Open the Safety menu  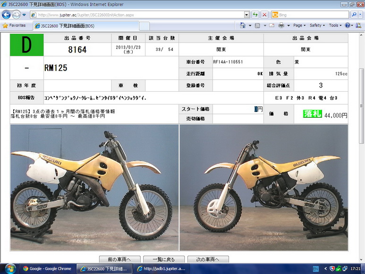pos(317,26)
